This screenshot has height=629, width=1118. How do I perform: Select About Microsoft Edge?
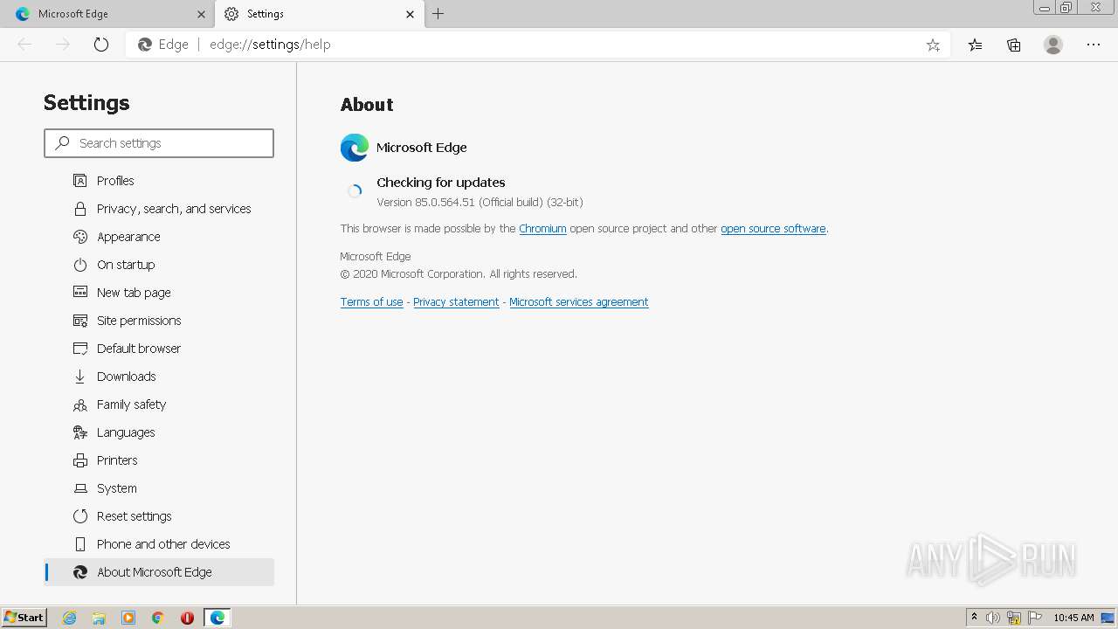(x=159, y=572)
